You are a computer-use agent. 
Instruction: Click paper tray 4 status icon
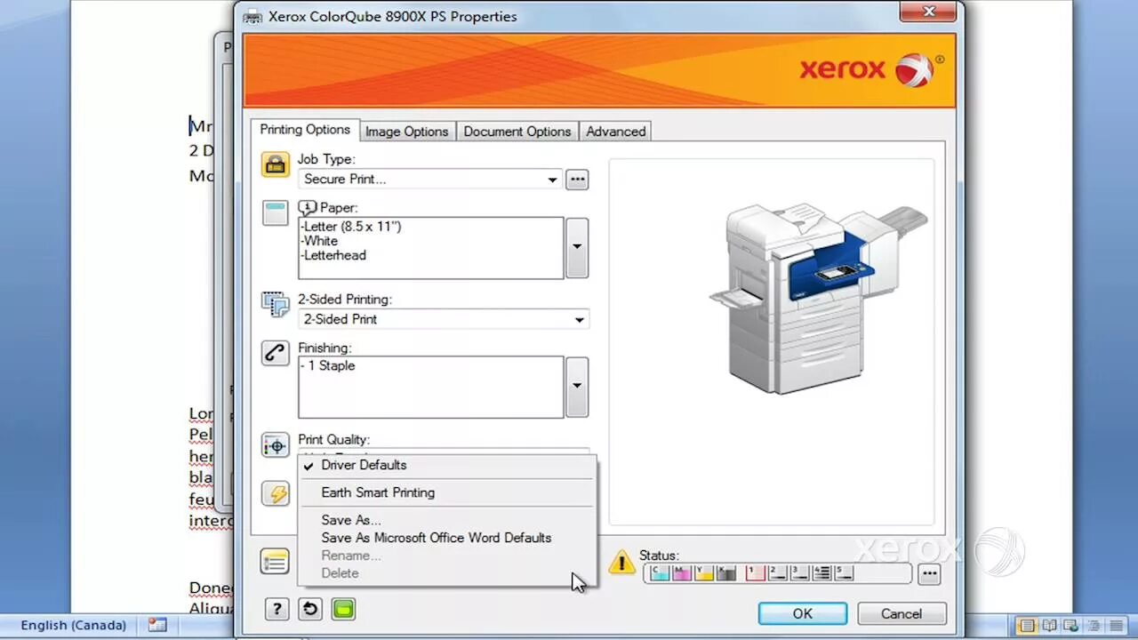[x=821, y=573]
